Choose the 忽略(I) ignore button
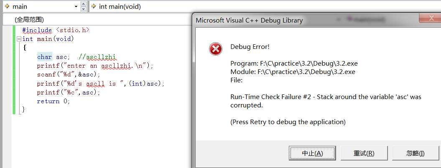 [x=415, y=153]
